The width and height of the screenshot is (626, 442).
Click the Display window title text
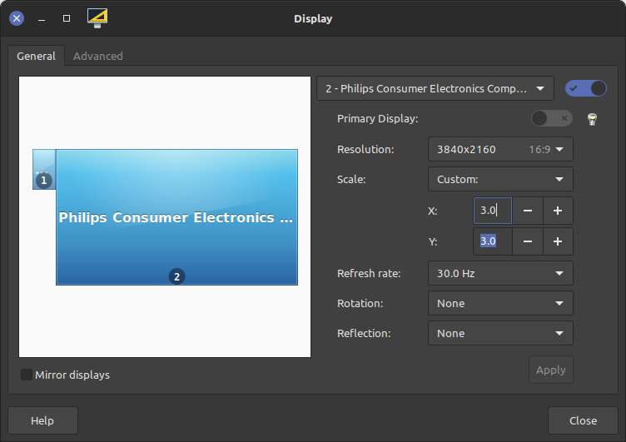click(313, 19)
